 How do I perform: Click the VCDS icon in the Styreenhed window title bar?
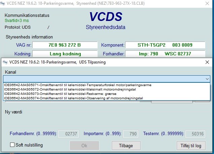click(2, 3)
